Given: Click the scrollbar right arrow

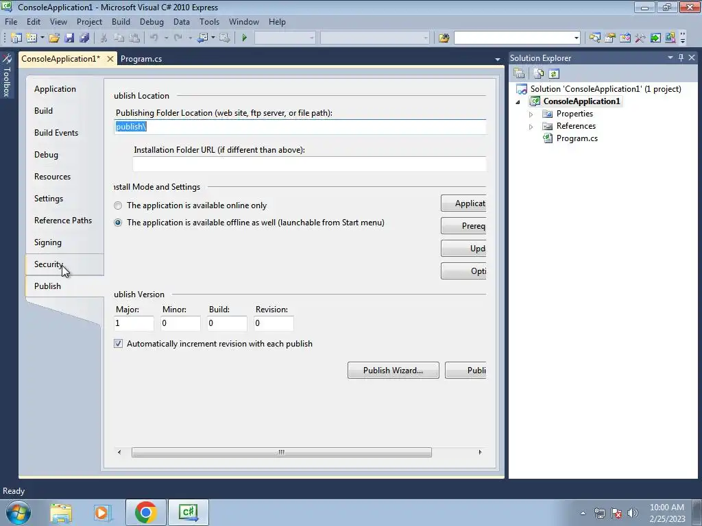Looking at the screenshot, I should click(480, 452).
